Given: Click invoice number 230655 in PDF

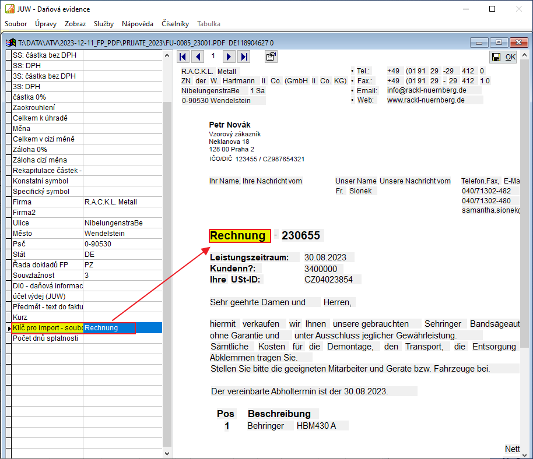Looking at the screenshot, I should pyautogui.click(x=301, y=235).
